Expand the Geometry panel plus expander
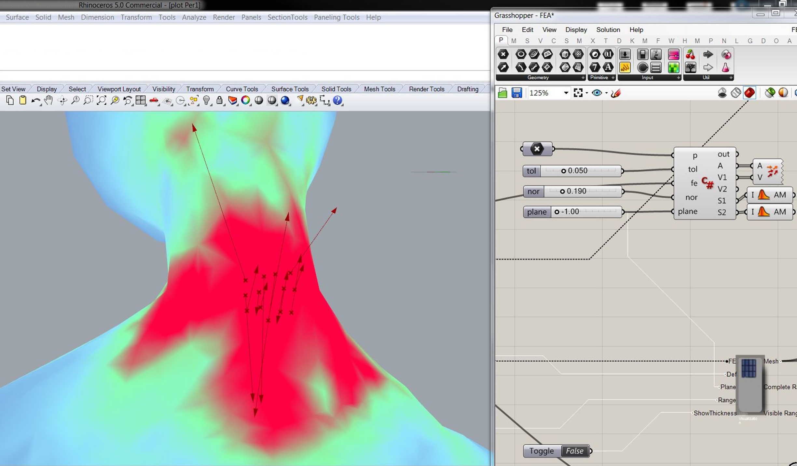 click(583, 78)
